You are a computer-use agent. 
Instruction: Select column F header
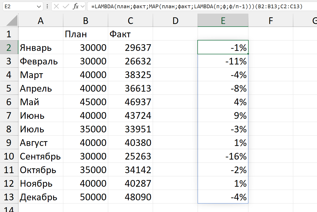pyautogui.click(x=271, y=20)
